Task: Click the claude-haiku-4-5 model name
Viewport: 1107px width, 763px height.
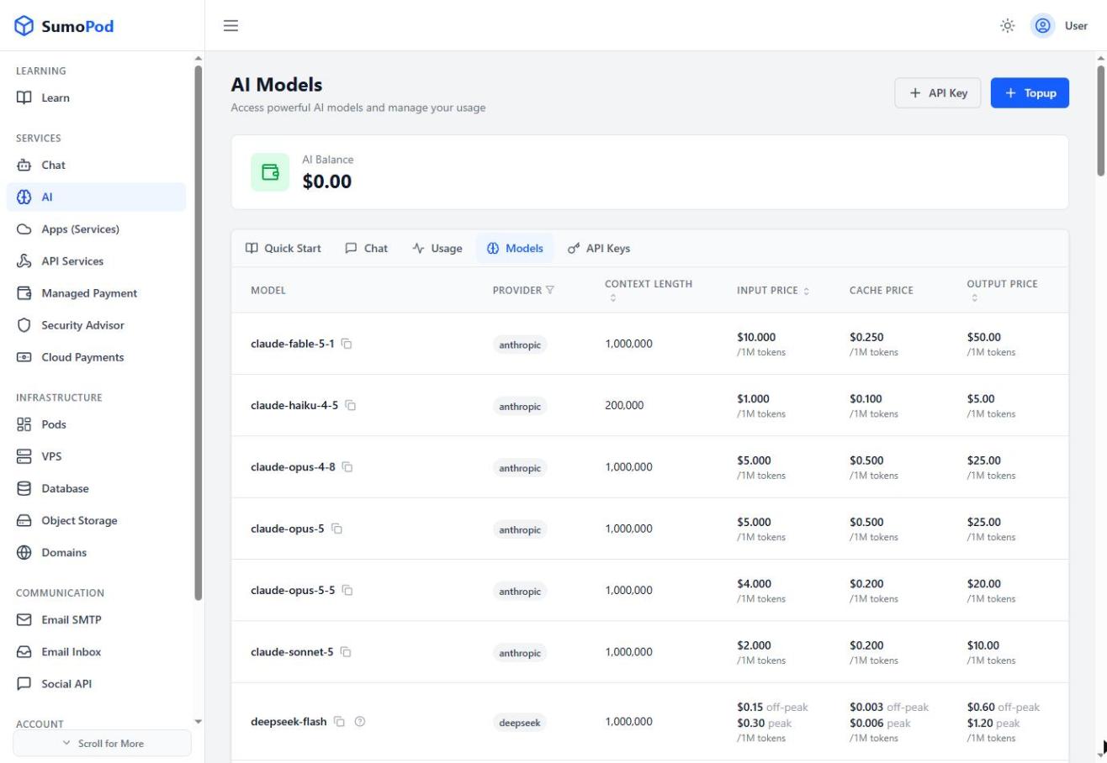Action: click(x=294, y=406)
